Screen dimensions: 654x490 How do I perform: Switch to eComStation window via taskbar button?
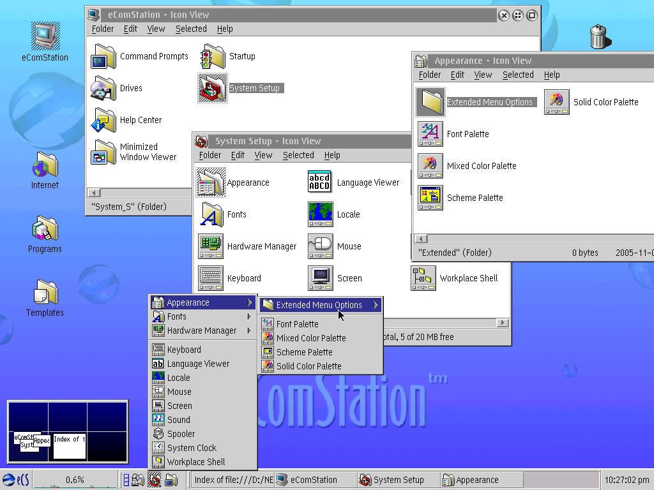tap(316, 480)
